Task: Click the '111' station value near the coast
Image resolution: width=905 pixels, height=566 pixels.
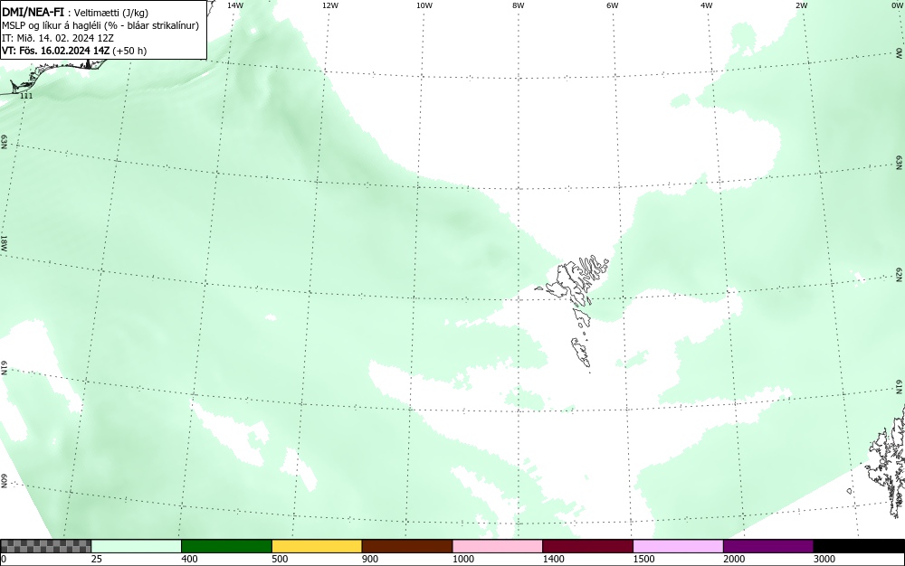Action: [26, 96]
